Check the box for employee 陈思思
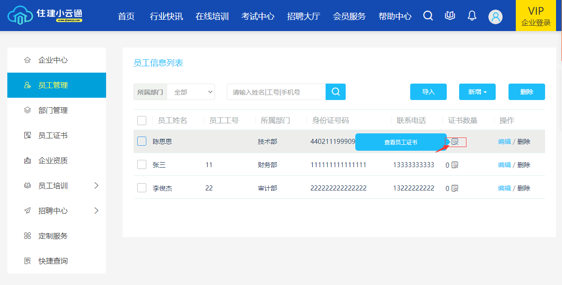Image resolution: width=562 pixels, height=285 pixels. click(x=142, y=141)
